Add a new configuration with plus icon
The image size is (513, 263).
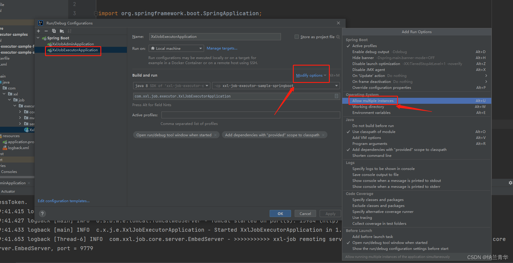coord(38,31)
